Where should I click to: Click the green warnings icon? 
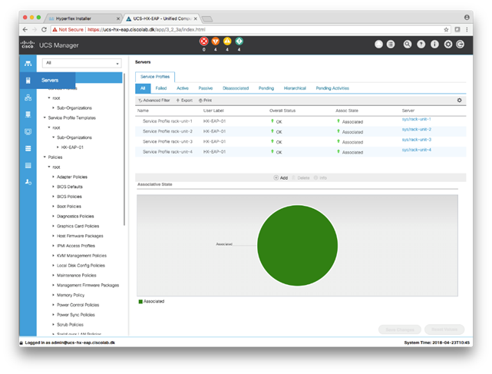point(239,41)
